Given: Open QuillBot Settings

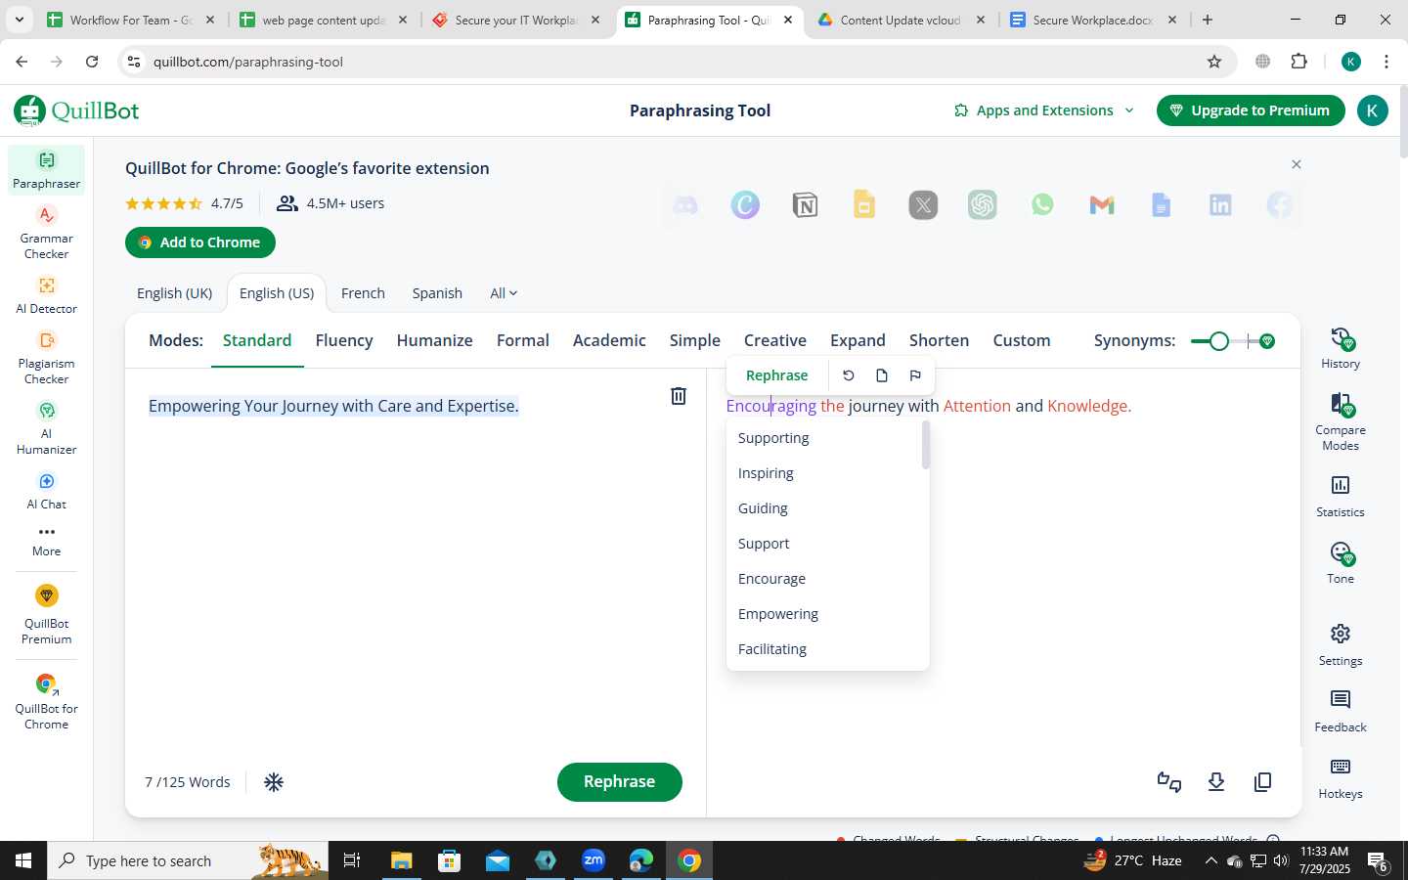Looking at the screenshot, I should coord(1341,645).
